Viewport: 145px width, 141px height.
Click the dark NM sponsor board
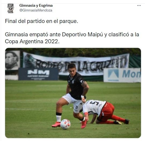(x=38, y=74)
